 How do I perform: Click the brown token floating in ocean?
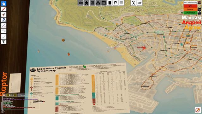pyautogui.click(x=63, y=40)
